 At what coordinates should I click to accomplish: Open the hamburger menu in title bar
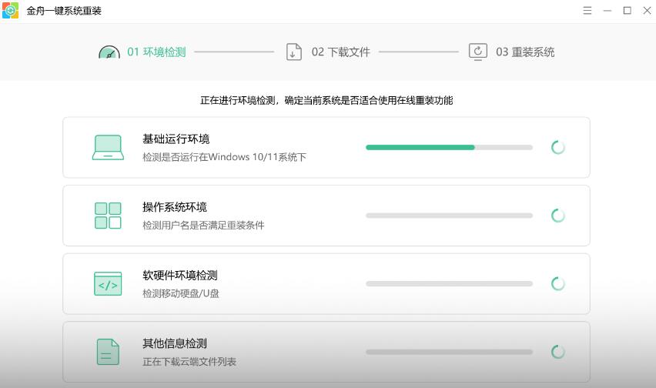point(587,11)
